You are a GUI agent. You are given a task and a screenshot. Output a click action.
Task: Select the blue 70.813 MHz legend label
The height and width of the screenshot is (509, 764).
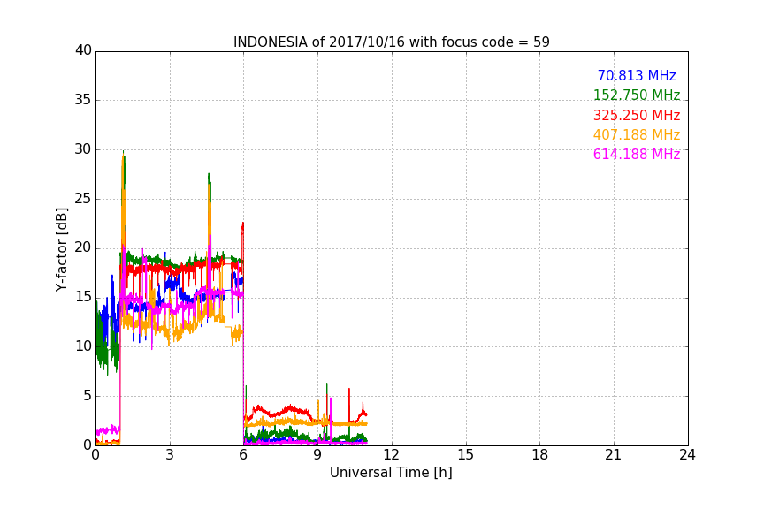[637, 75]
